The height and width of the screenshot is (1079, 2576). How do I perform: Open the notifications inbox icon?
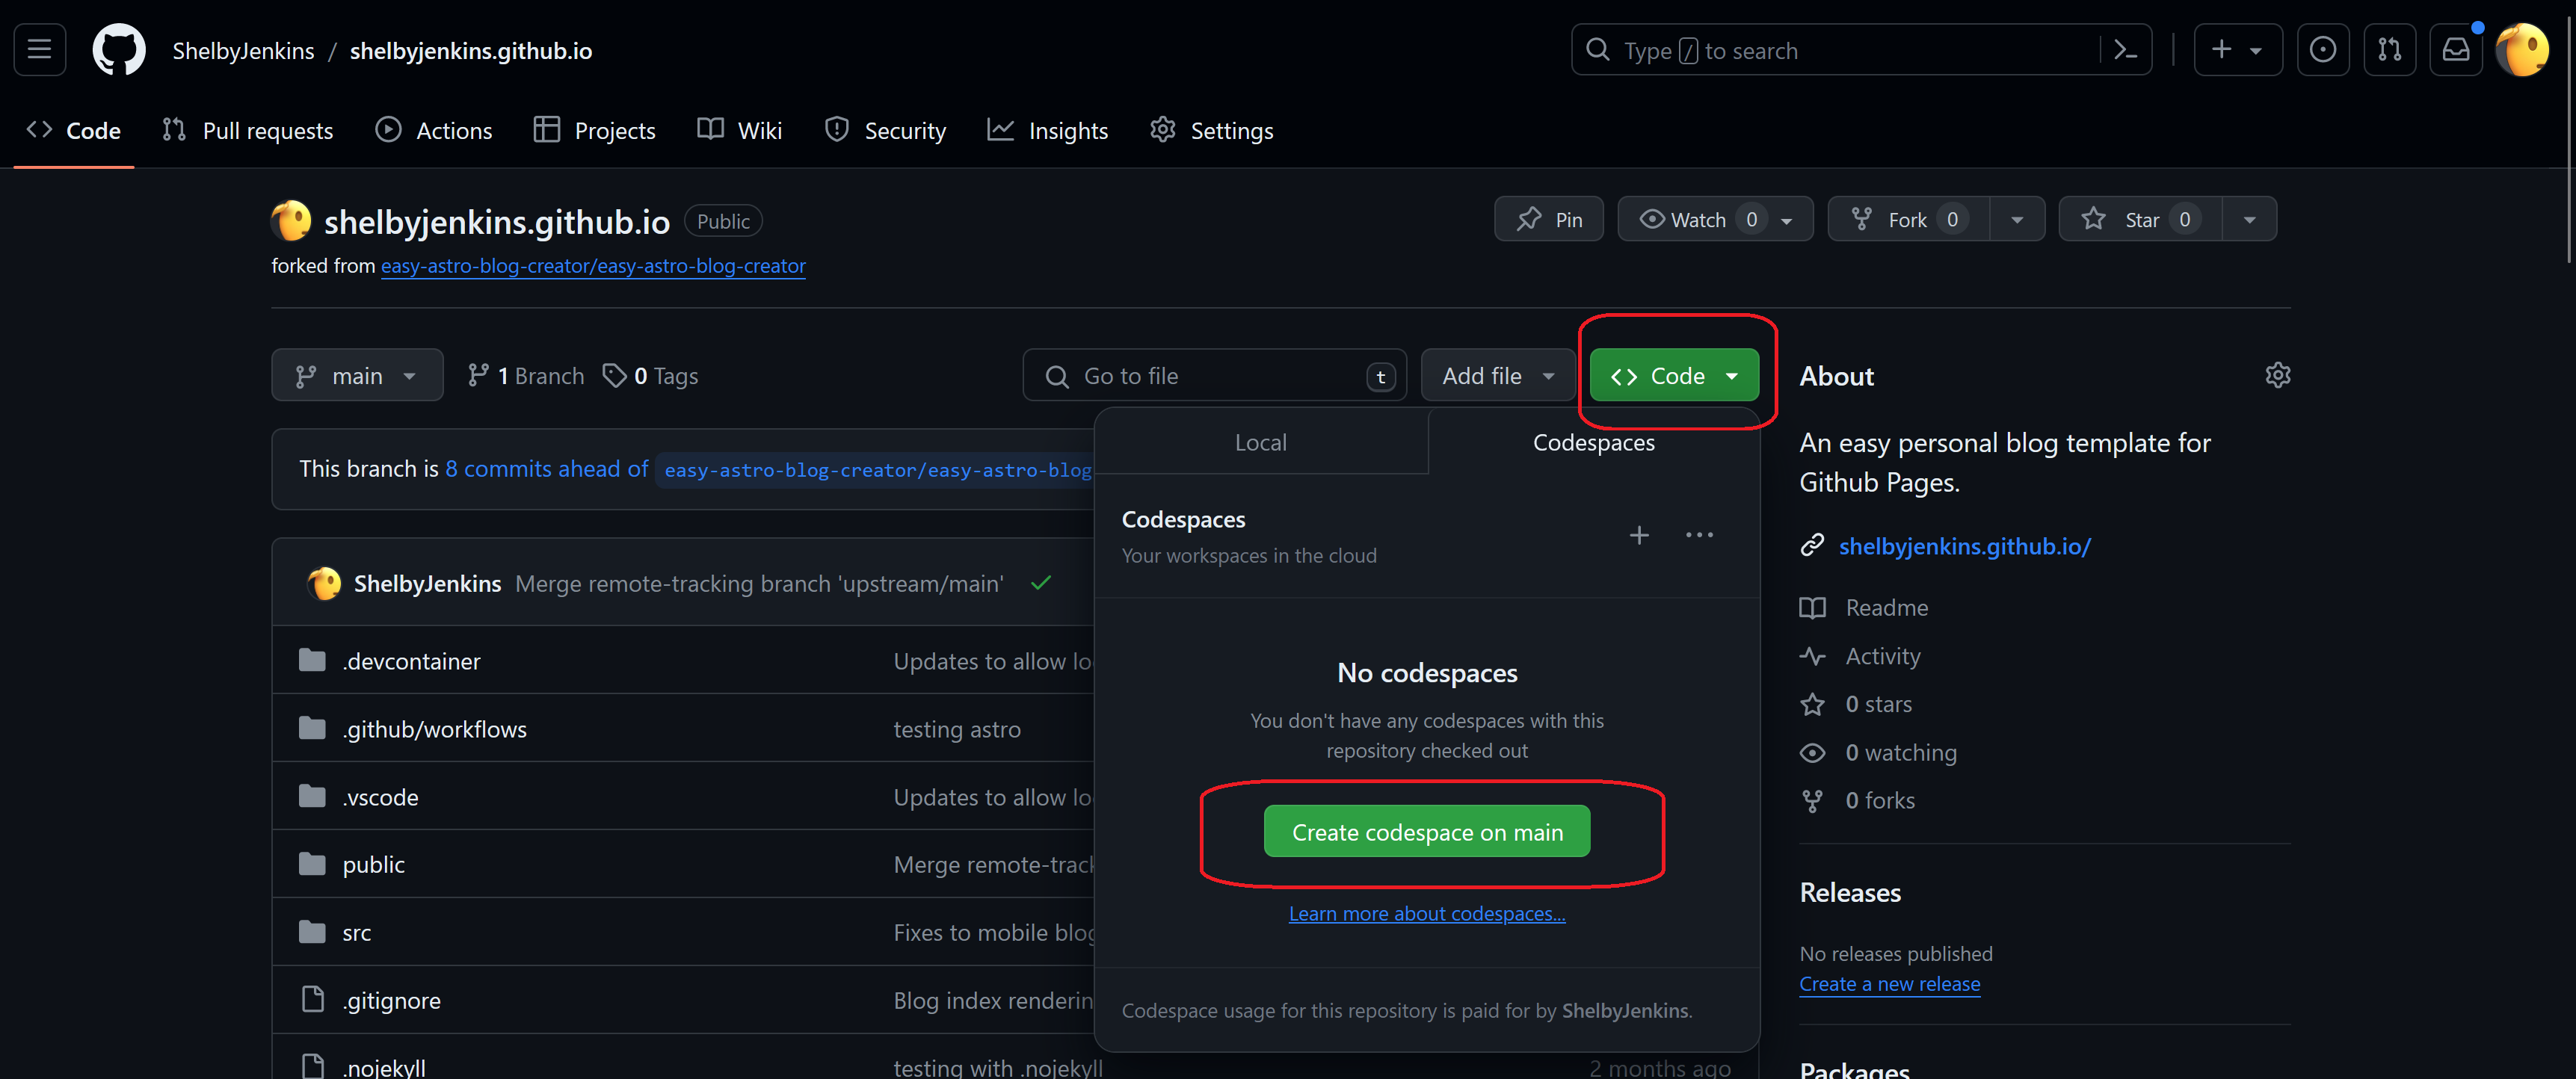(x=2455, y=49)
